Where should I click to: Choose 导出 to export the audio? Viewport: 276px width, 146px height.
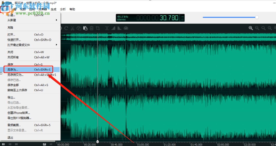pyautogui.click(x=11, y=97)
